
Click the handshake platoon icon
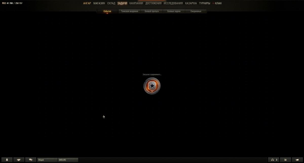[19, 160]
